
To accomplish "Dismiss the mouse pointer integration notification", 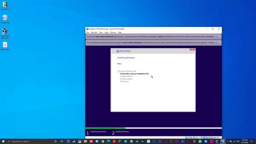I will click(219, 43).
